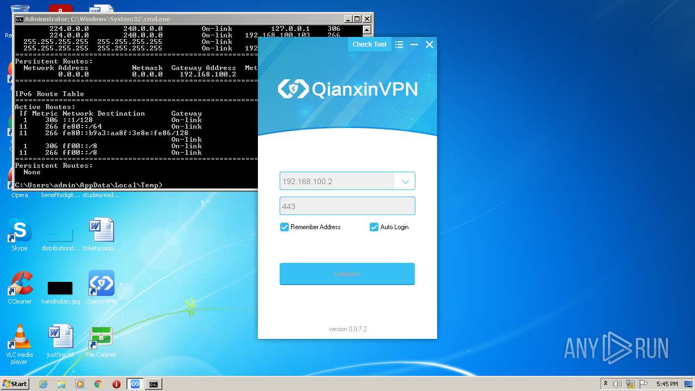Select the distributiond... desktop file
Screen dimensions: 695x391
coord(60,239)
